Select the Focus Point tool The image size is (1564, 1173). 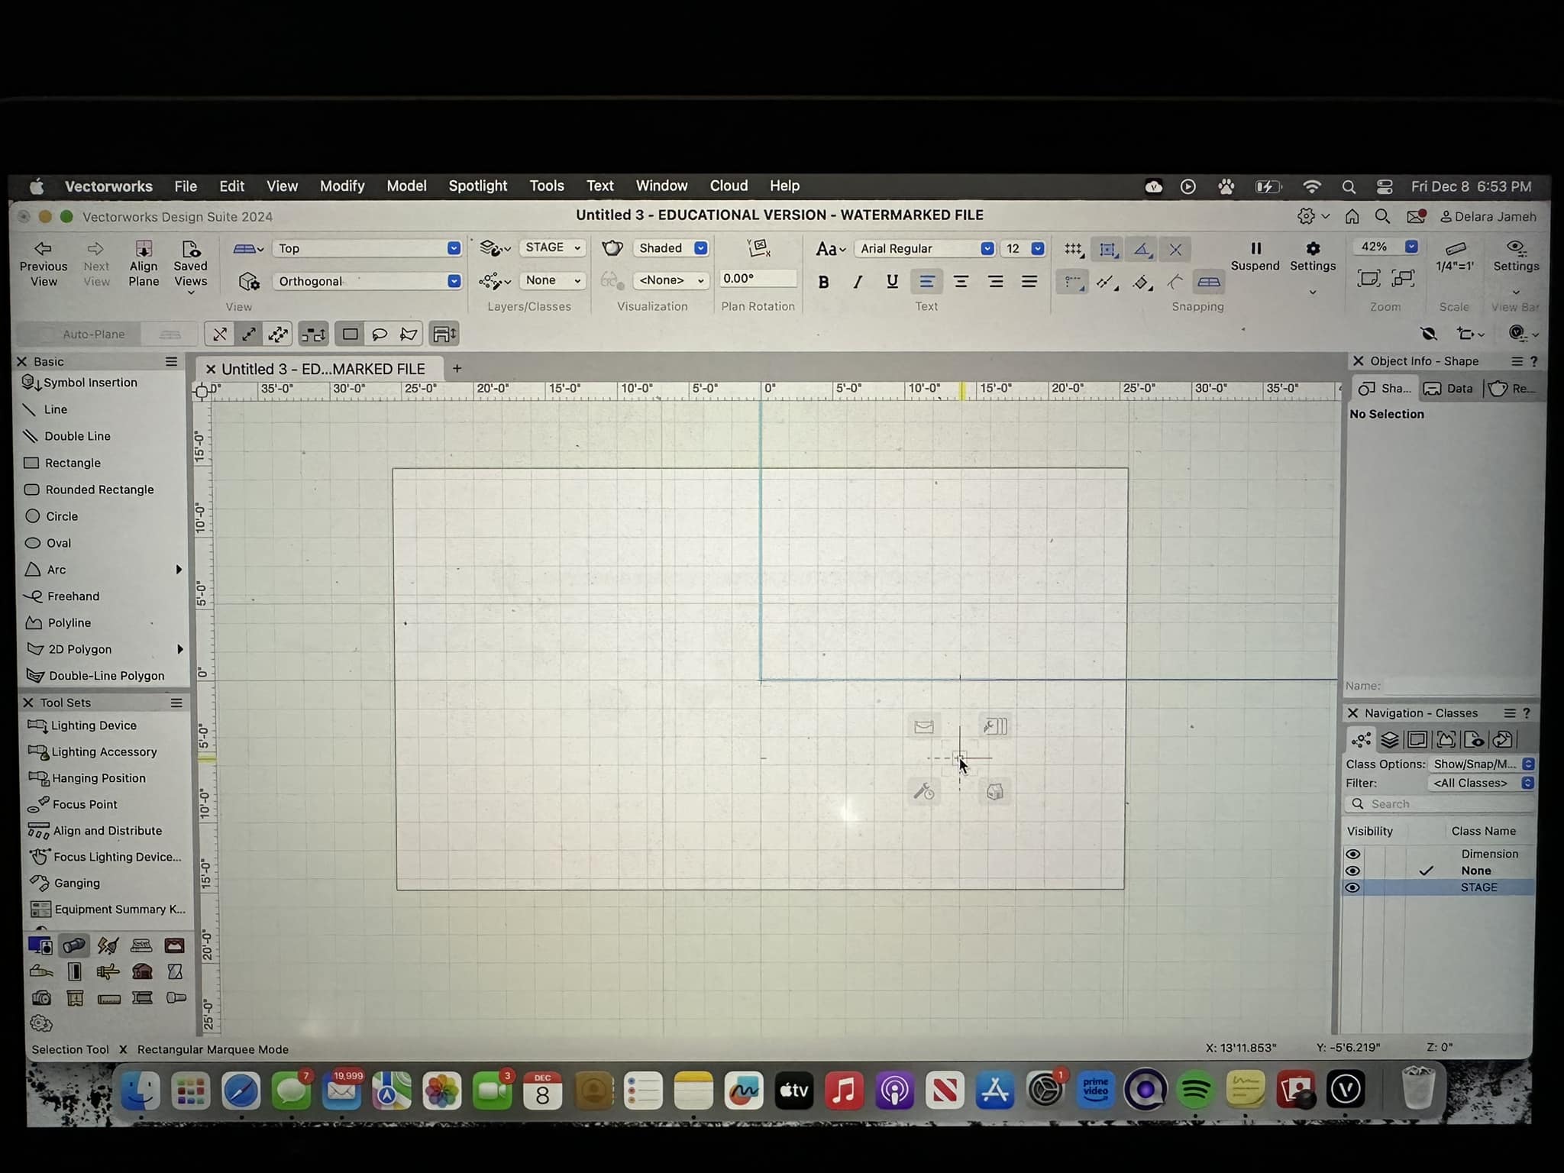tap(73, 804)
